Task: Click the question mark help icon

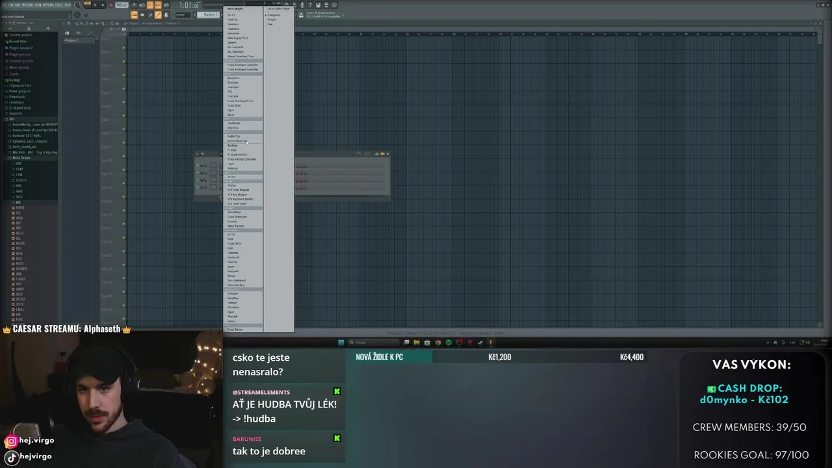Action: [310, 5]
